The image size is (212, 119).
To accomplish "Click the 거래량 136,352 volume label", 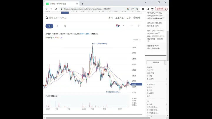I will click(x=51, y=96).
